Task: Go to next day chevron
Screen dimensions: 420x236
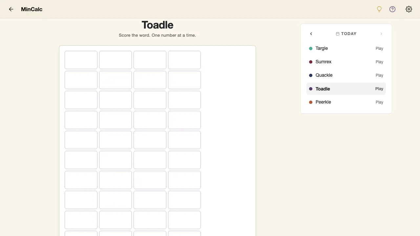Action: coord(381,34)
